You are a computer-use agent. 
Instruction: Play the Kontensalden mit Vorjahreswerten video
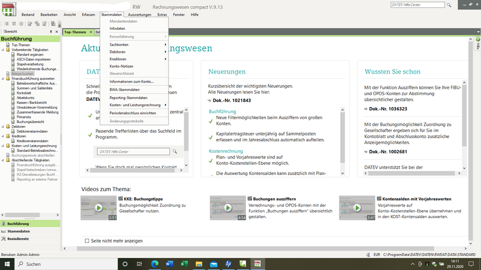357,208
